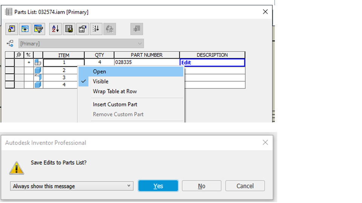Select the item number 1 cell
Screen dimensions: 362x203
pos(64,62)
